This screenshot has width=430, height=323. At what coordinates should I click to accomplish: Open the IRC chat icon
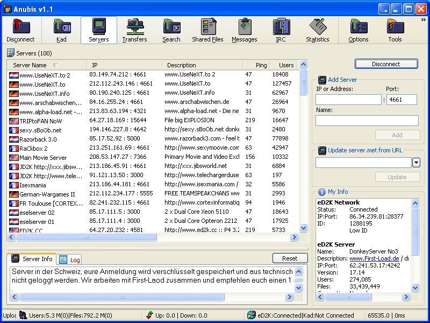pos(281,30)
